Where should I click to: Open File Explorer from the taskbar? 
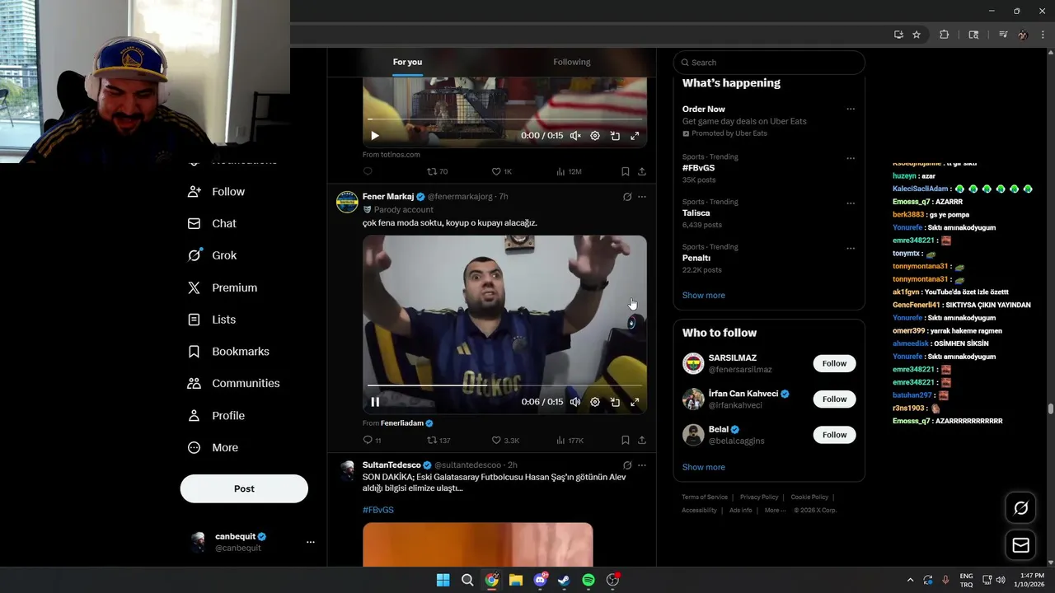pos(515,580)
